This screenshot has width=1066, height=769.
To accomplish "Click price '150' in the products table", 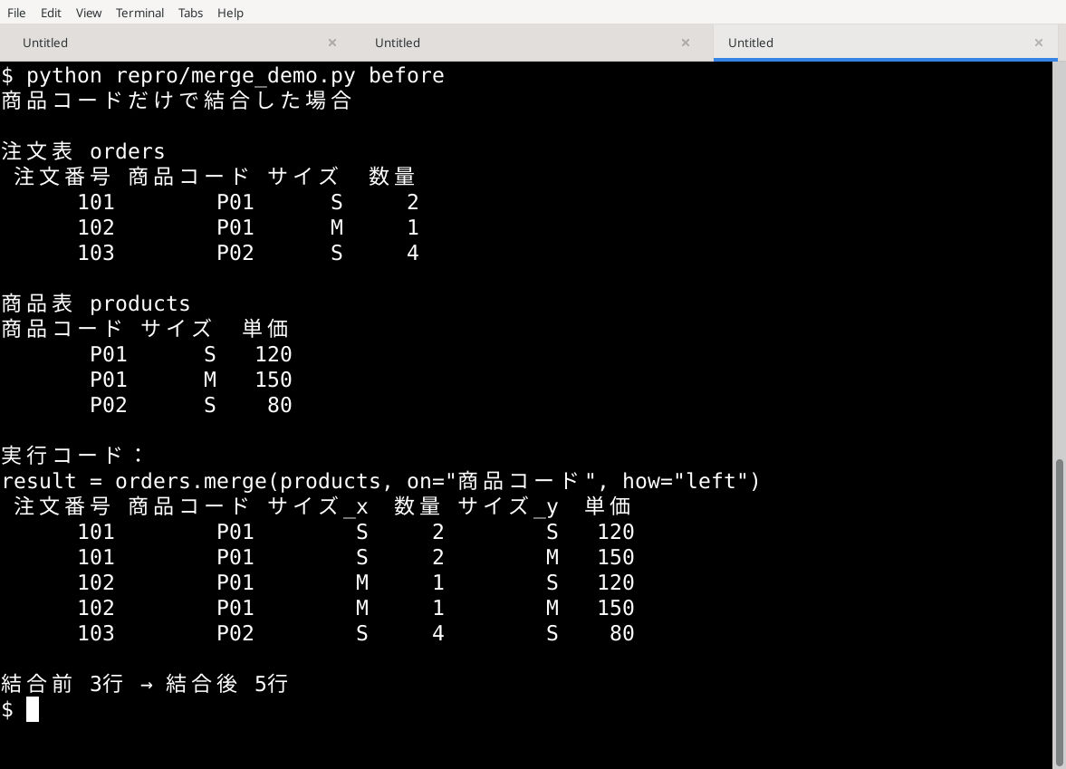I will [x=274, y=380].
